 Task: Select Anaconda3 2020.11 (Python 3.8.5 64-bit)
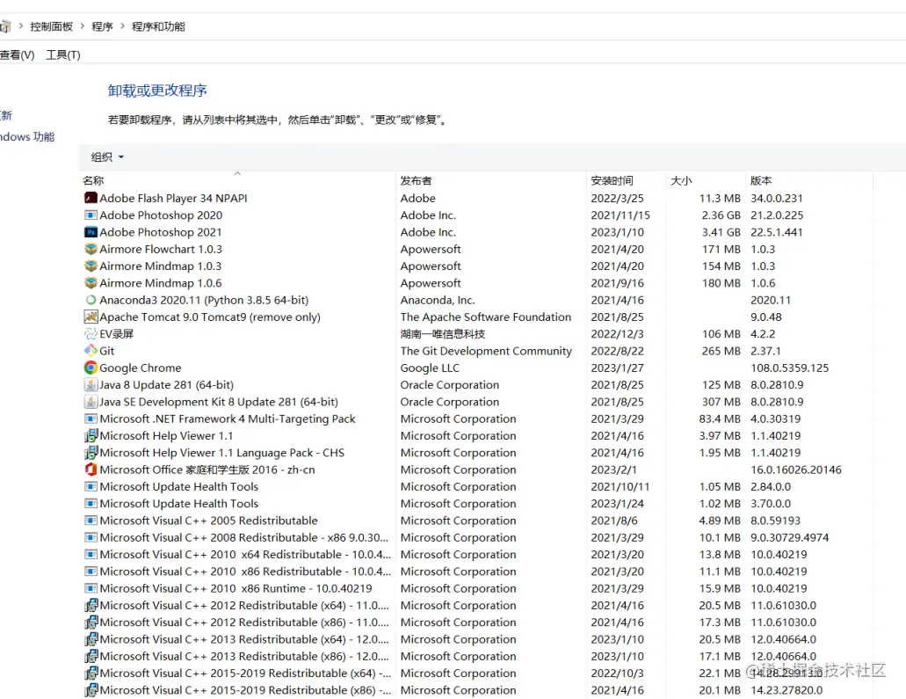(x=204, y=300)
